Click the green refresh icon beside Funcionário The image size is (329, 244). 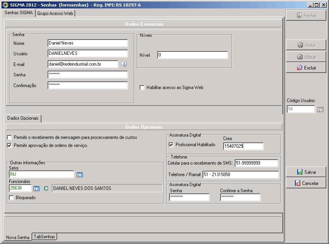(46, 188)
